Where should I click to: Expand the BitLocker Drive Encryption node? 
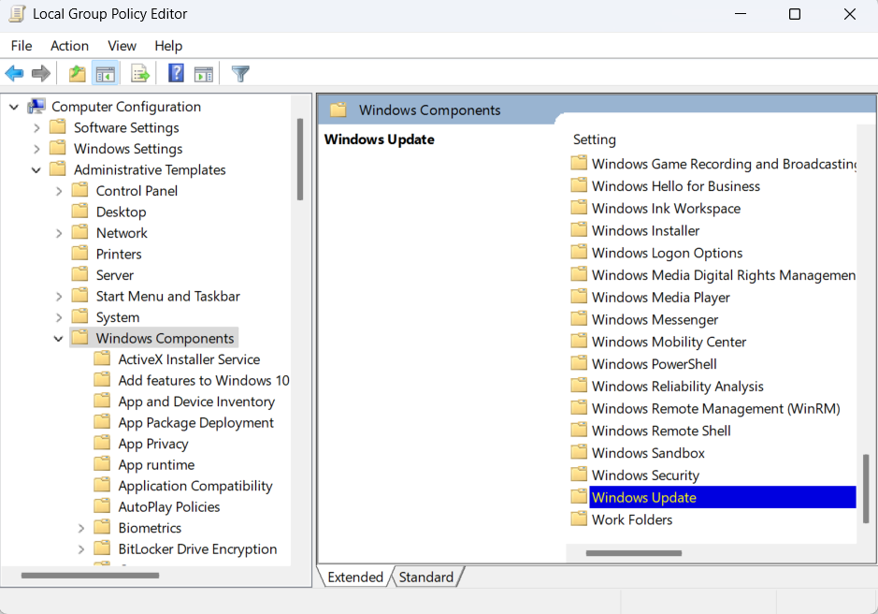click(80, 549)
